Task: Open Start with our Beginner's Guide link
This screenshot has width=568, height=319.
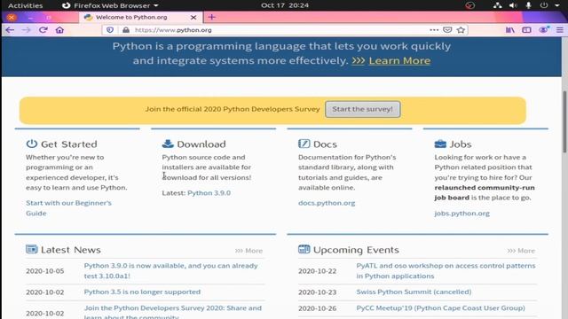Action: click(68, 208)
